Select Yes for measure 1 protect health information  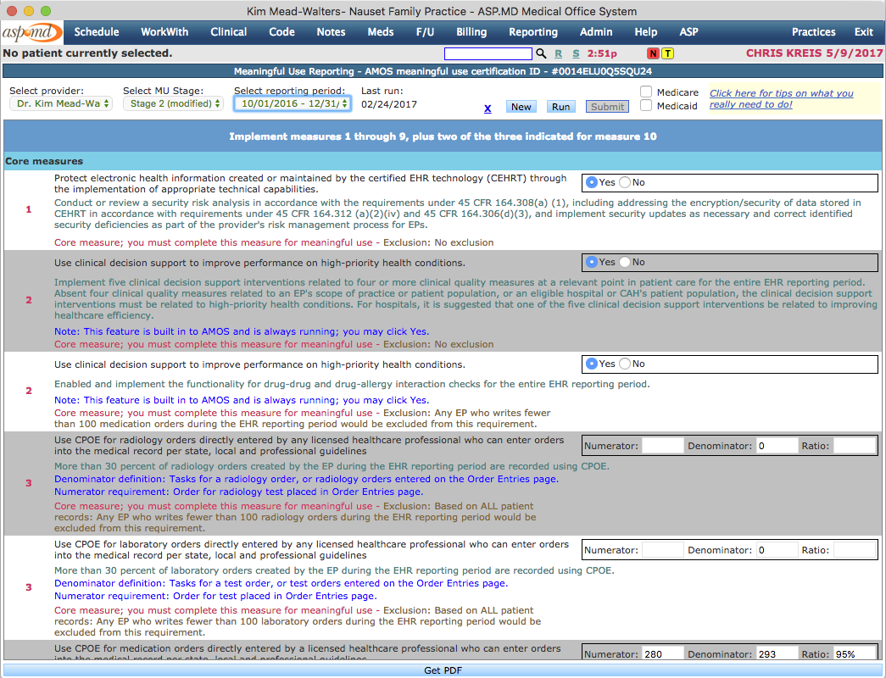[x=592, y=182]
